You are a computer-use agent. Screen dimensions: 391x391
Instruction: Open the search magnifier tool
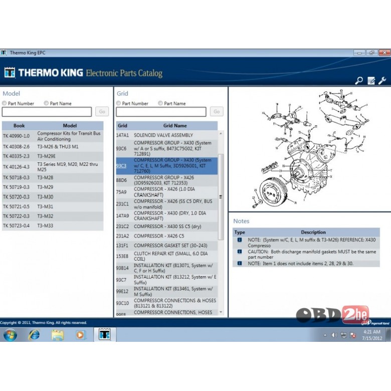pos(359,81)
